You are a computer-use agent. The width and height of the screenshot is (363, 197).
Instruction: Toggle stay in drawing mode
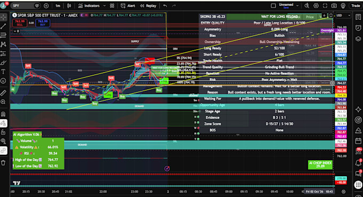pos(3,123)
